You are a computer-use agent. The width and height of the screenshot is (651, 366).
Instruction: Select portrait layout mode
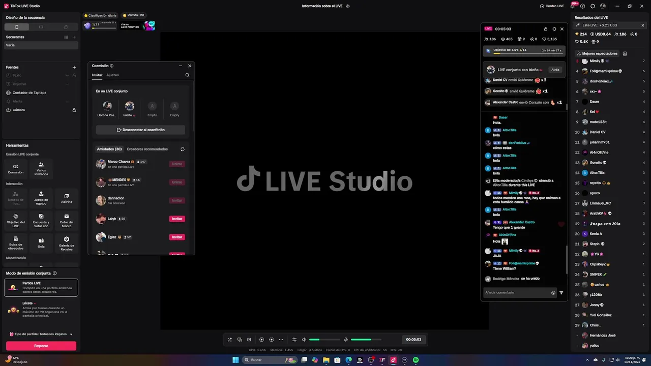[x=17, y=27]
